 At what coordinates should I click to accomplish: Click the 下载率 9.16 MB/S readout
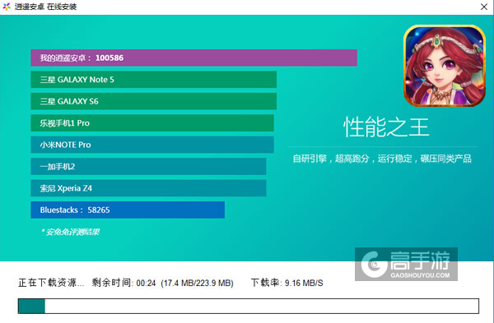pos(287,283)
